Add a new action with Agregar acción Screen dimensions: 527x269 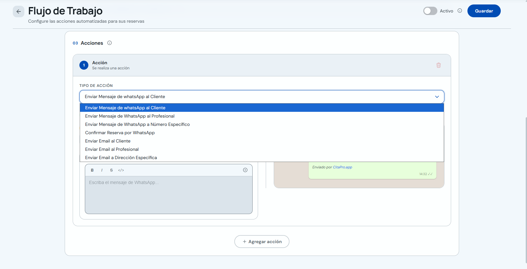tap(262, 242)
